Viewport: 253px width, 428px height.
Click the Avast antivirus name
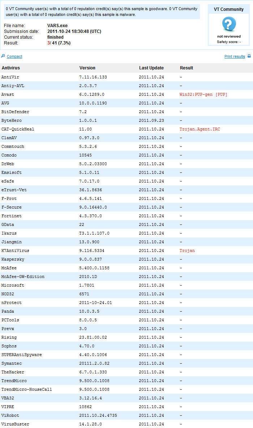click(x=8, y=94)
